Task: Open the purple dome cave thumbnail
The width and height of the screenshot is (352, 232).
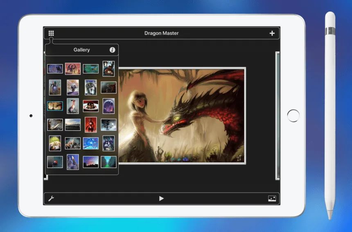Action: (x=108, y=106)
